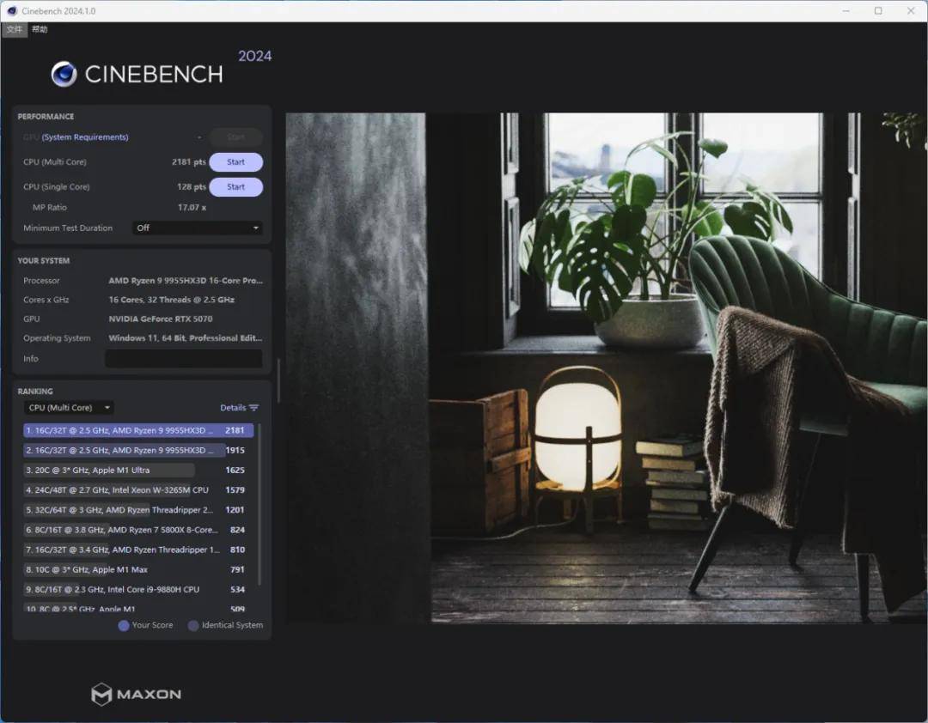
Task: Click the Maxon logo icon
Action: pos(101,694)
